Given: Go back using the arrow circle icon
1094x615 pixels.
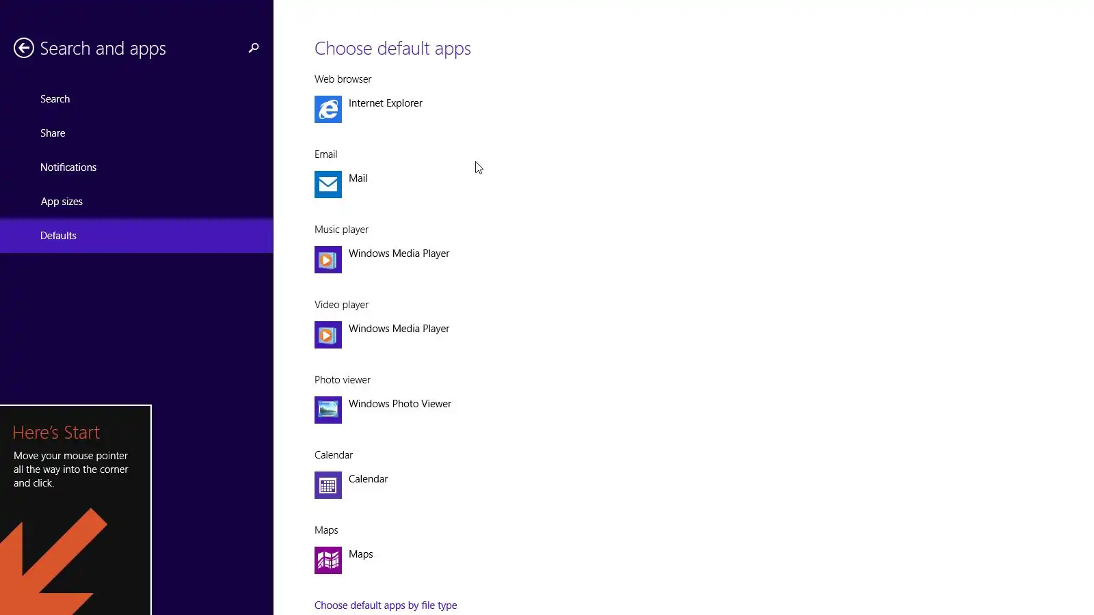Looking at the screenshot, I should 24,48.
